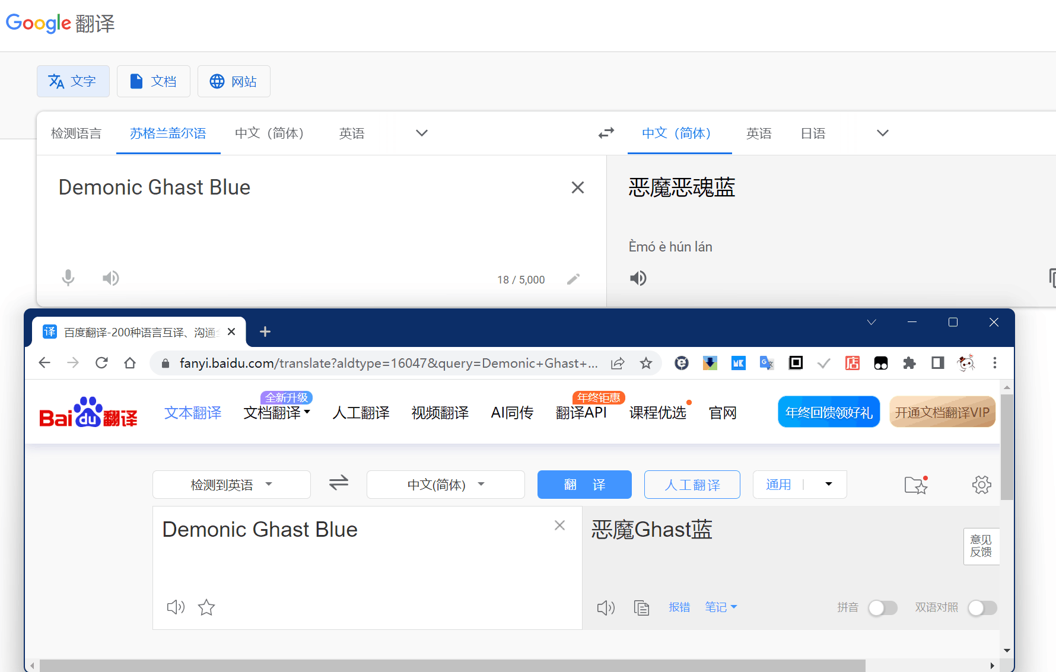Image resolution: width=1056 pixels, height=672 pixels.
Task: Expand the 文档翻译 menu
Action: [x=277, y=413]
